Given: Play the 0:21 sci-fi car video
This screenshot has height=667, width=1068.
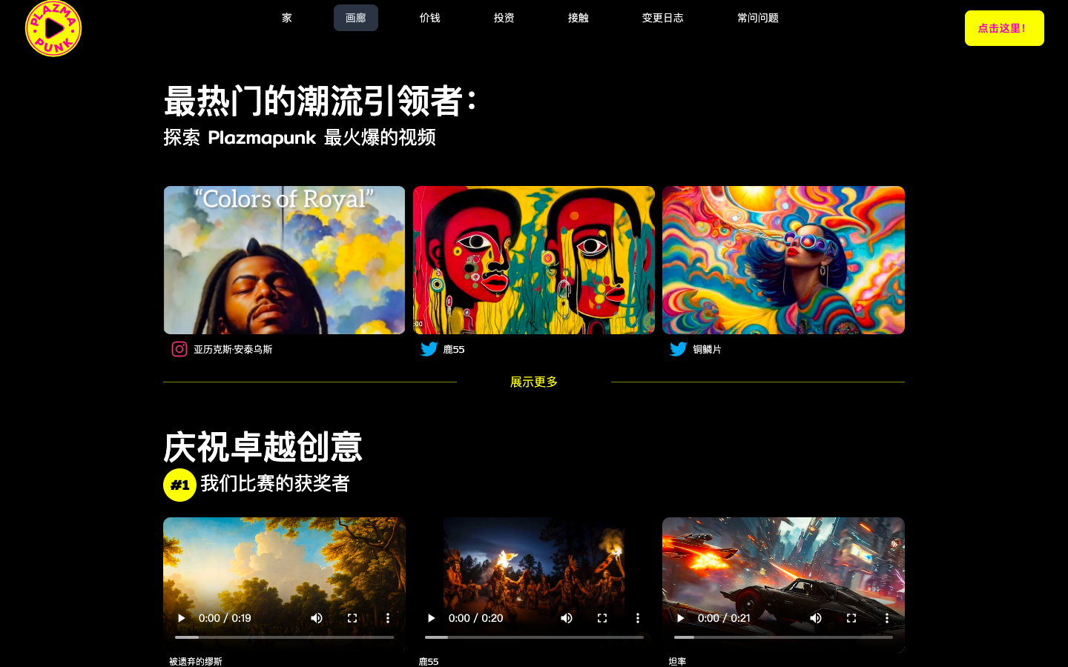Looking at the screenshot, I should point(680,618).
